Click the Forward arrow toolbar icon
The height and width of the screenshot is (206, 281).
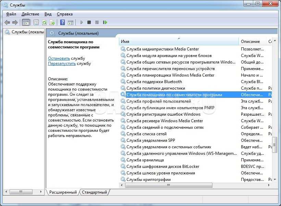(x=15, y=22)
